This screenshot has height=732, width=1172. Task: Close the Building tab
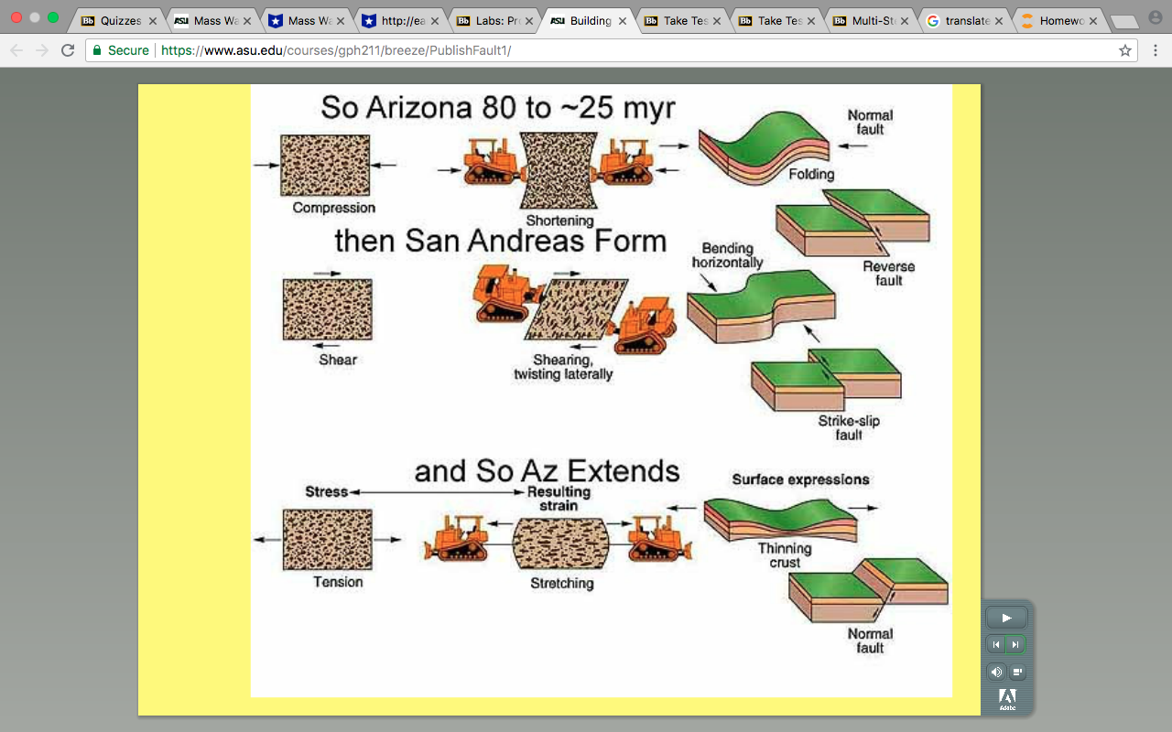[623, 20]
